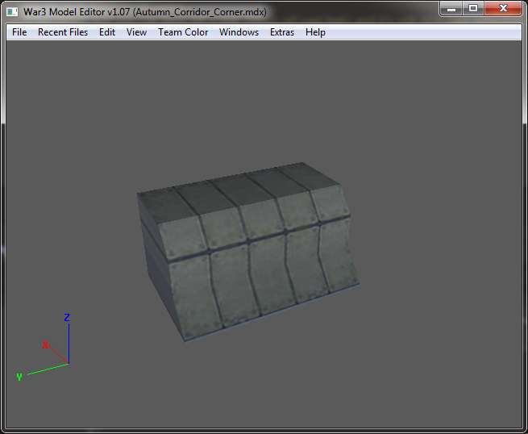Open the View menu
528x434 pixels.
(x=136, y=32)
